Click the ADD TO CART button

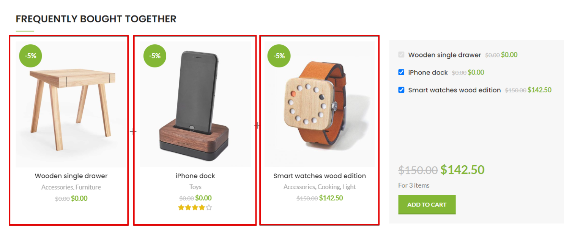(x=427, y=204)
